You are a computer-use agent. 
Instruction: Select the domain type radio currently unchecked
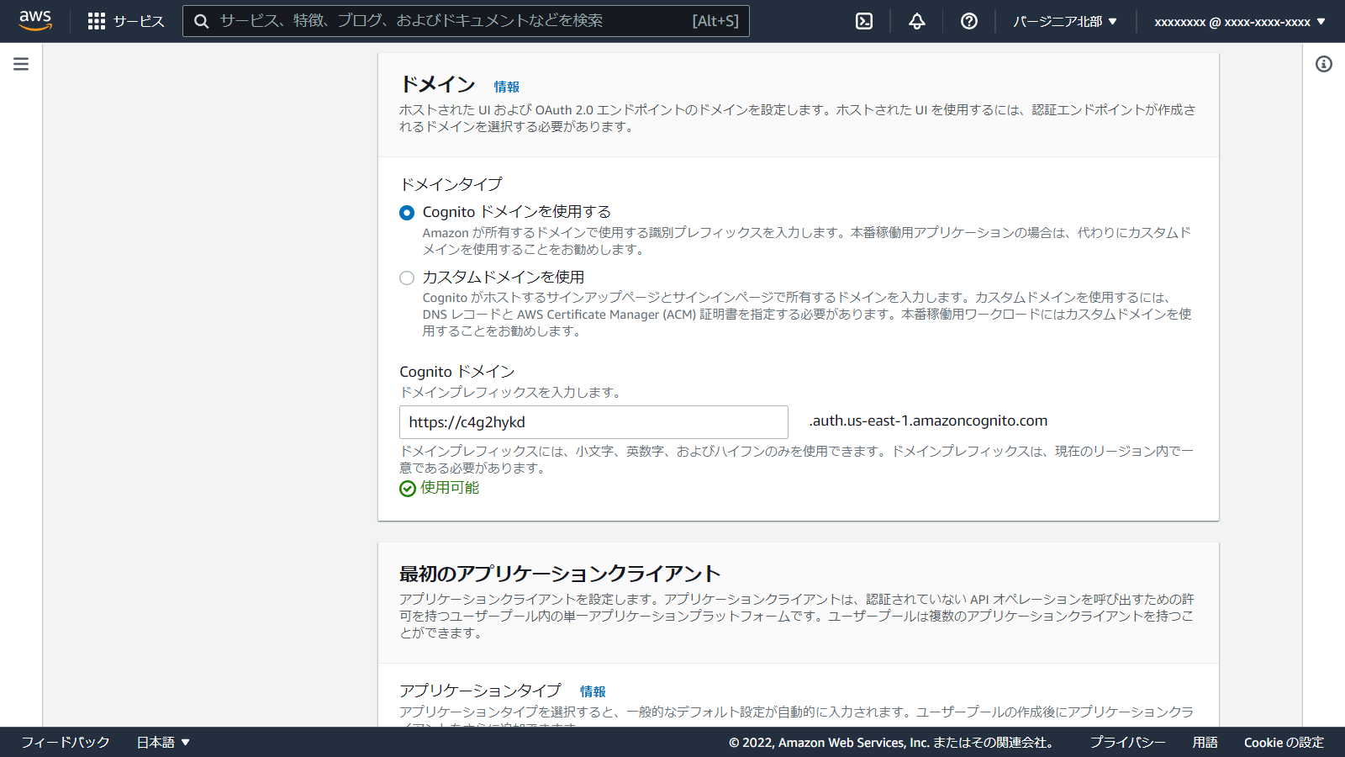point(407,278)
